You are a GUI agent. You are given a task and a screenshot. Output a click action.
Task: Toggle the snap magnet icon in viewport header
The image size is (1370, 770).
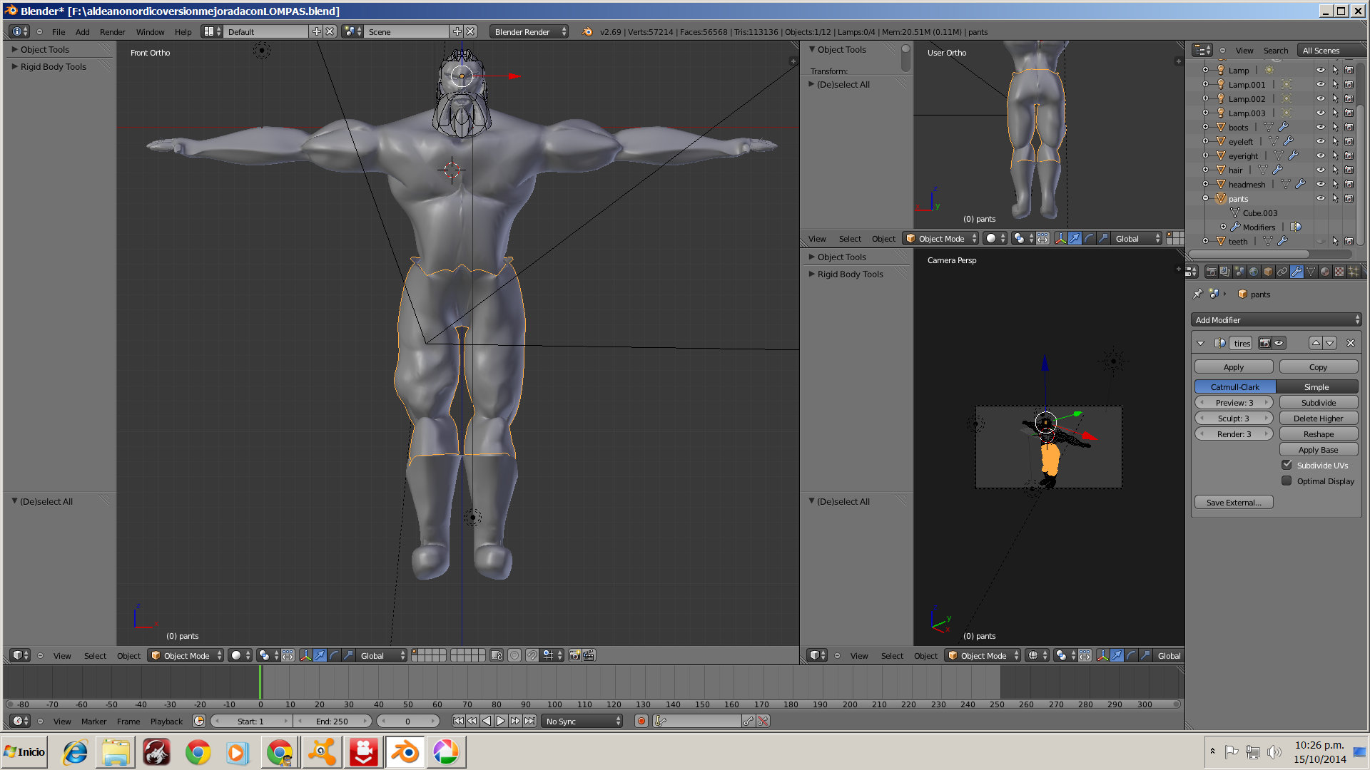pos(532,655)
